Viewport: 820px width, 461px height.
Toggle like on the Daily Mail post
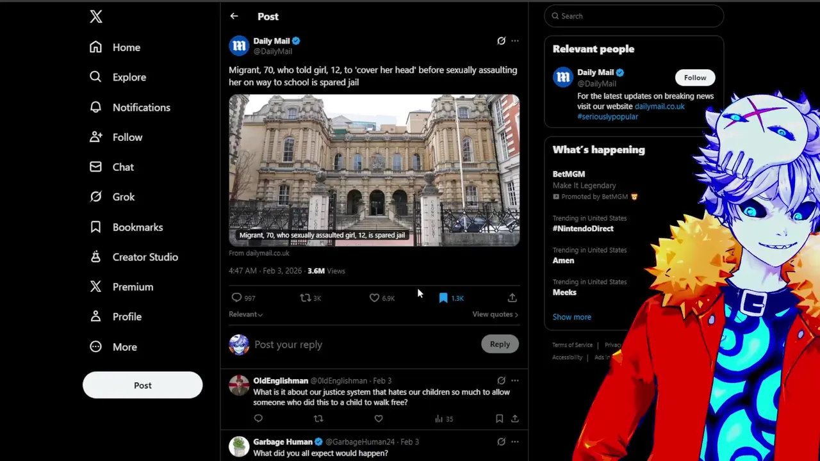click(374, 298)
